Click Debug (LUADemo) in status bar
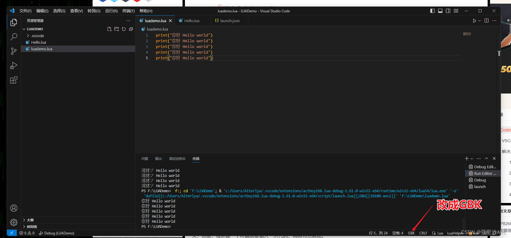511x238 pixels. [x=57, y=233]
